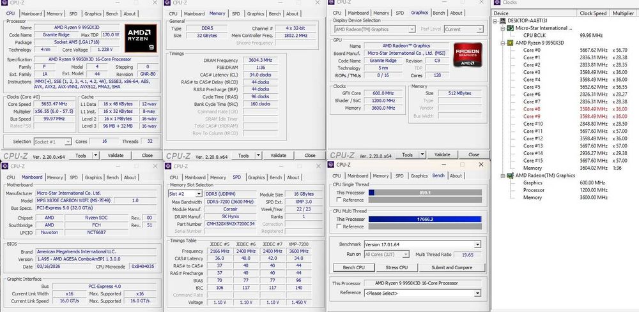Switch to Mainboard tab in the CPU-tab window
This screenshot has height=312, width=639.
(x=32, y=14)
